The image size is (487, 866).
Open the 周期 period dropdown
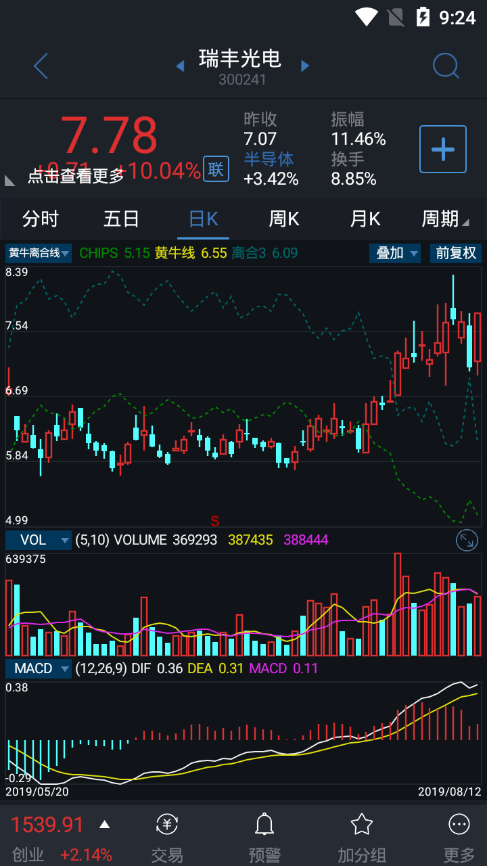point(445,219)
